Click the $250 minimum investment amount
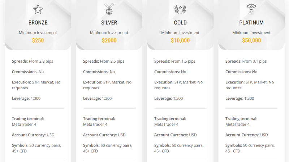The height and width of the screenshot is (162, 289). pyautogui.click(x=38, y=40)
